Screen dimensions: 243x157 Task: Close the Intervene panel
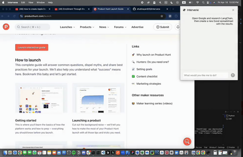coord(233,10)
